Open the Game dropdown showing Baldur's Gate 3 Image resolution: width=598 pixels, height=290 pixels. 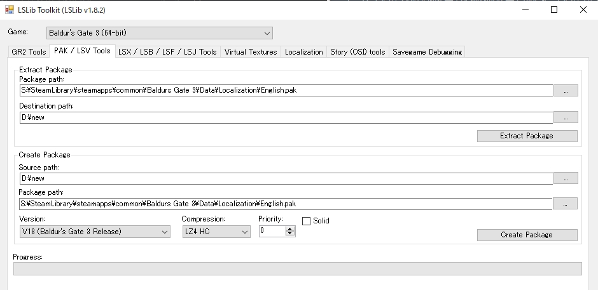160,33
